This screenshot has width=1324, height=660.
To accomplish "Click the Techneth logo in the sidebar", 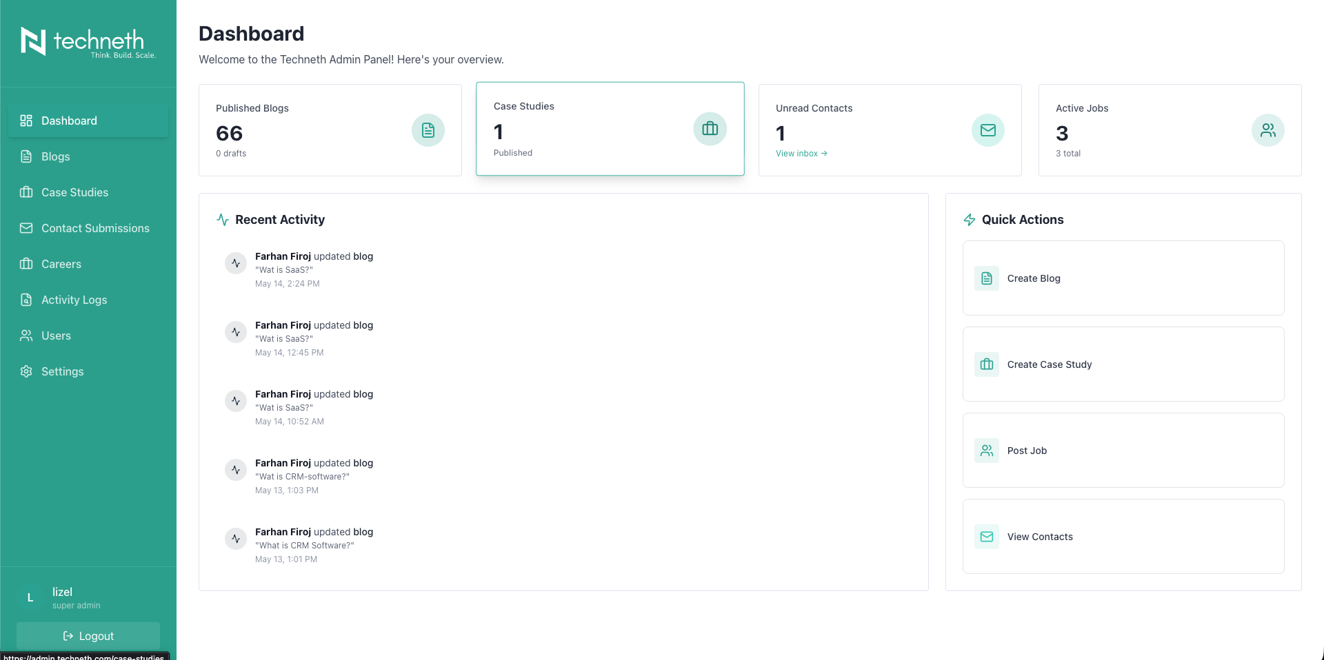I will coord(88,42).
